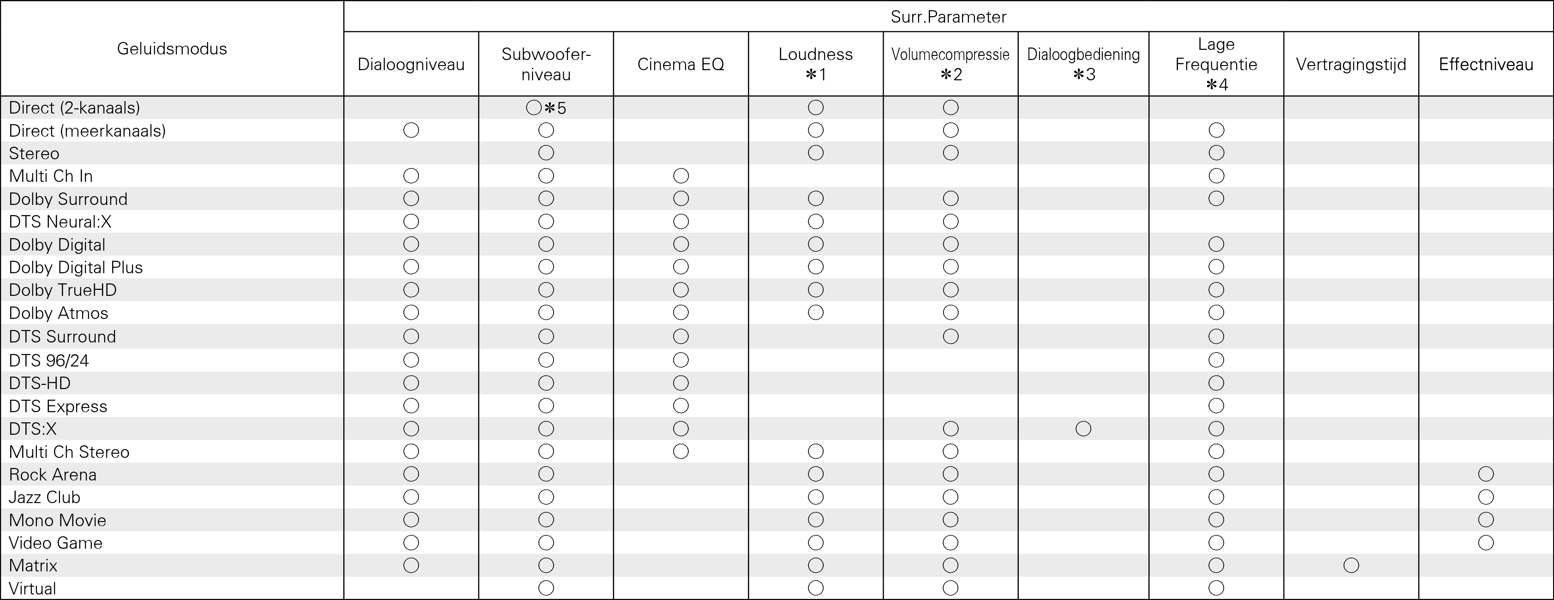Click the Cinema EQ circle for Multi Ch In
This screenshot has width=1554, height=600.
(681, 176)
